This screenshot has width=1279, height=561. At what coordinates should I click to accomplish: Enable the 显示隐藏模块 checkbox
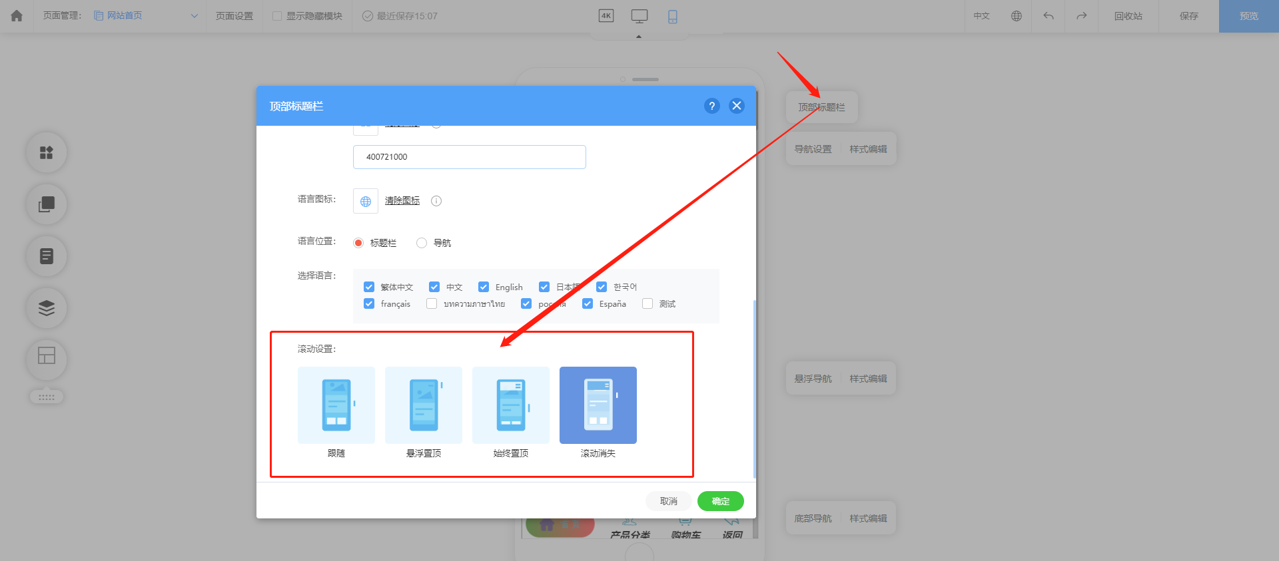[x=277, y=16]
